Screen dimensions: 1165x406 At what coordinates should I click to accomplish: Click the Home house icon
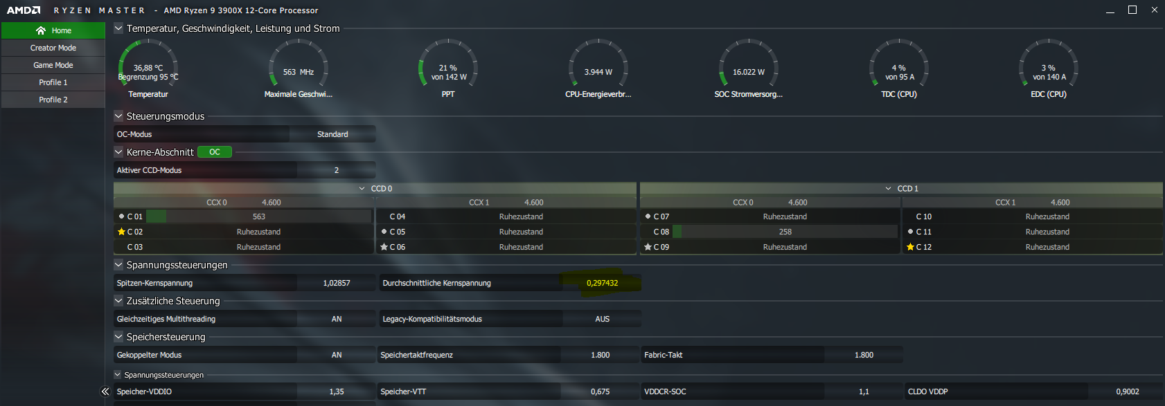click(41, 30)
